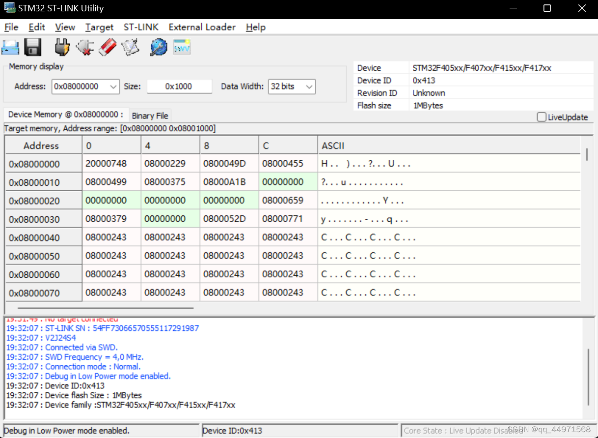Enable the LiveUpdate checkbox

(542, 117)
